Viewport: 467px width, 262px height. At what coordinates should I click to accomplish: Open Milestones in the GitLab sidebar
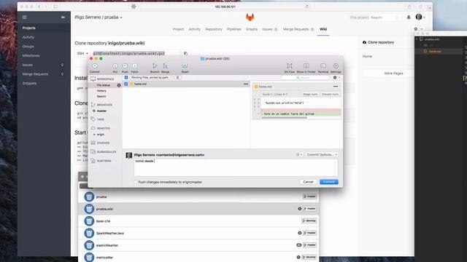31,55
